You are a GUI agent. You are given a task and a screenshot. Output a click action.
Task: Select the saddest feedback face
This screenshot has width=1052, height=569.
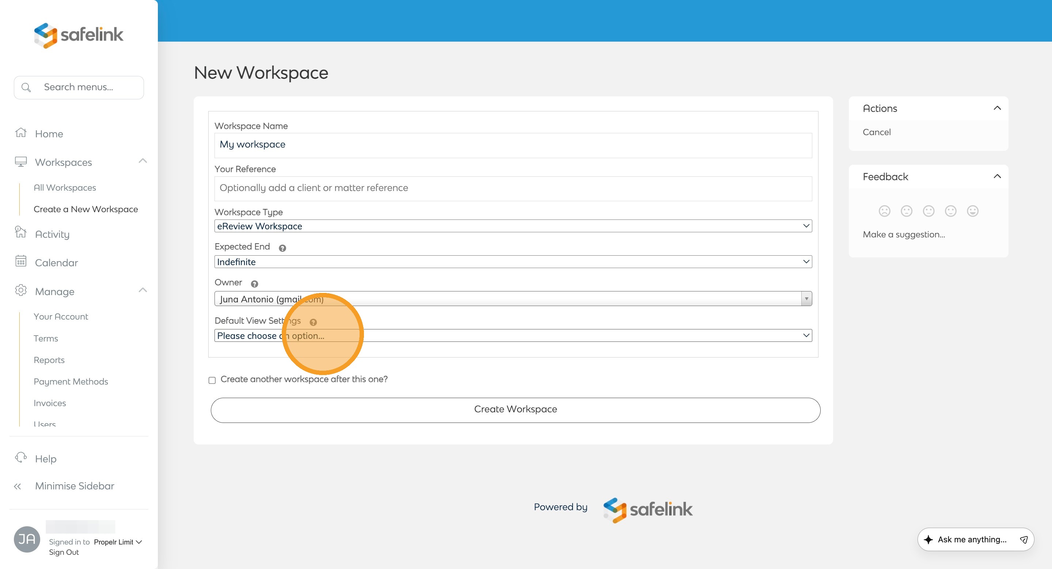pos(884,211)
